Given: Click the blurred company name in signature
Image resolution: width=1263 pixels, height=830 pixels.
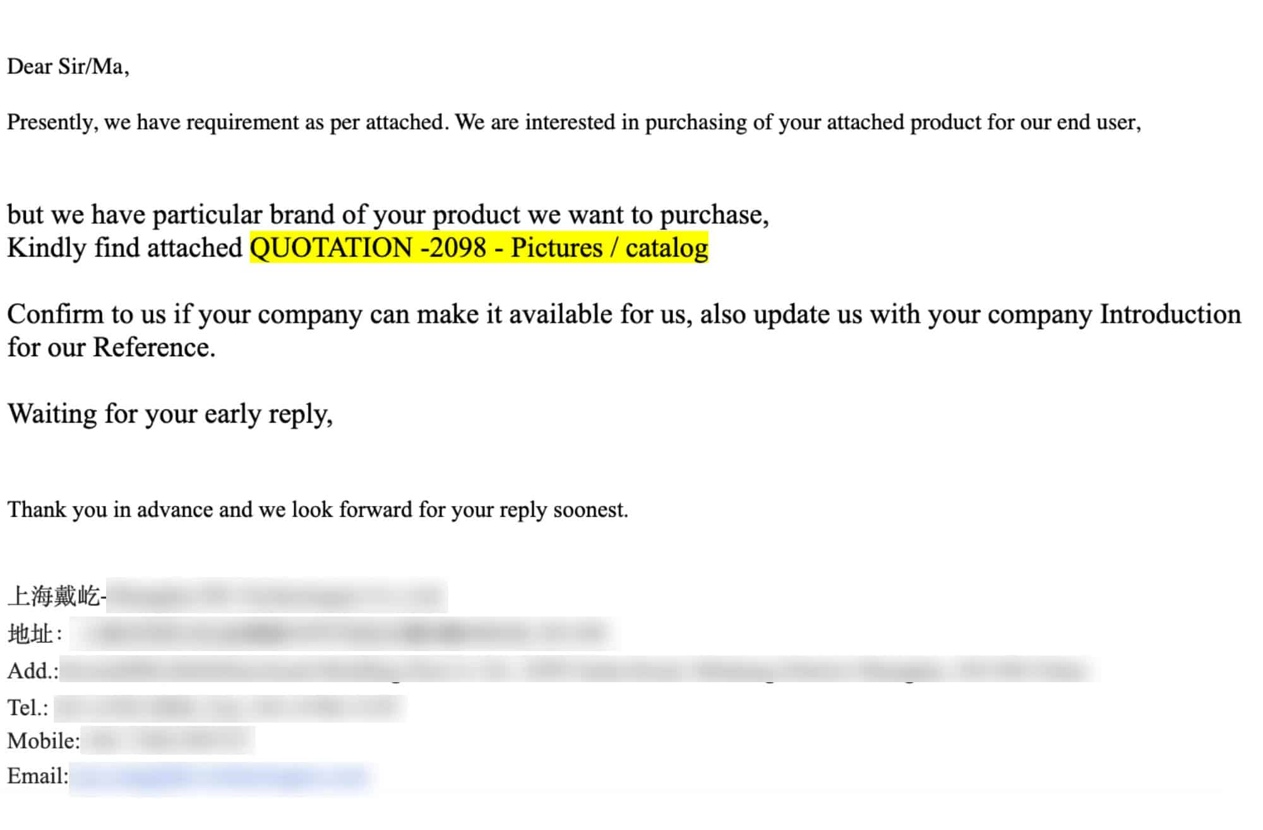Looking at the screenshot, I should pyautogui.click(x=277, y=596).
